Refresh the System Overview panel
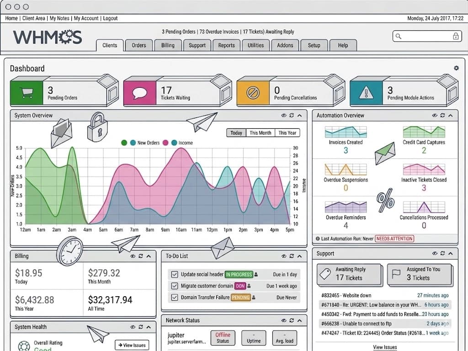The image size is (468, 351). (x=292, y=115)
